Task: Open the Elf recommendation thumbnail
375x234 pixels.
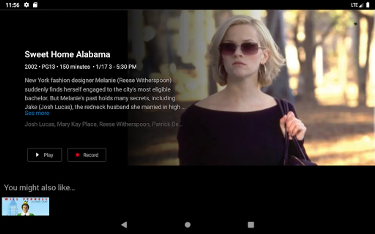Action: coord(26,206)
